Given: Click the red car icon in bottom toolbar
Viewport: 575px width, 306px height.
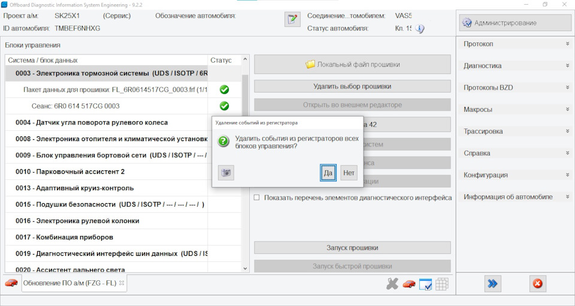Looking at the screenshot, I should tap(409, 284).
